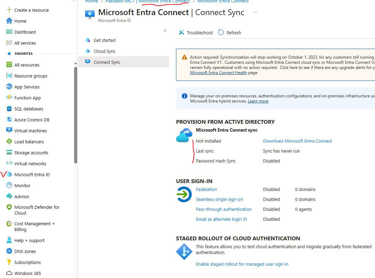The image size is (375, 278).
Task: Switch to the Cloud Sync section
Action: [104, 51]
